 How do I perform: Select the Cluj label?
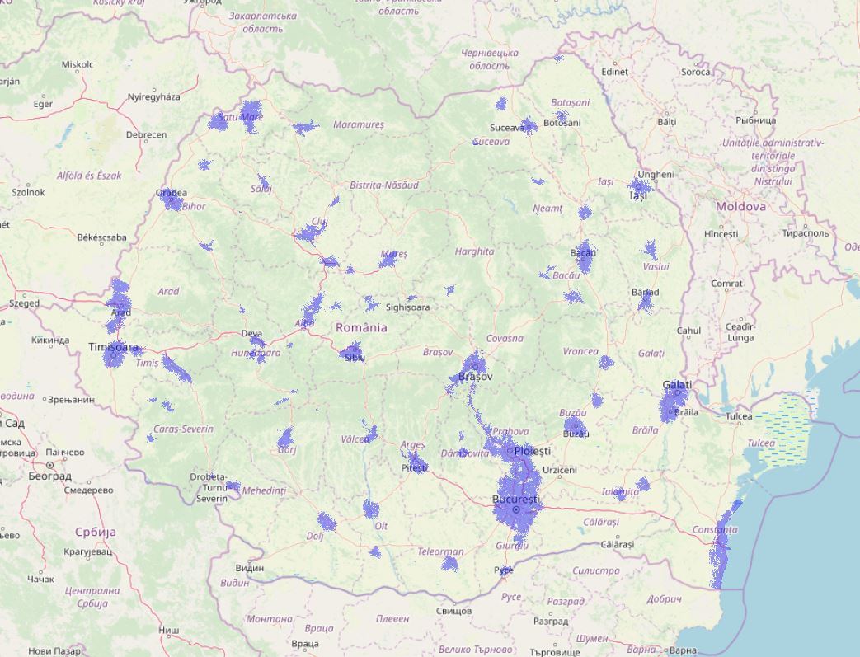[319, 221]
